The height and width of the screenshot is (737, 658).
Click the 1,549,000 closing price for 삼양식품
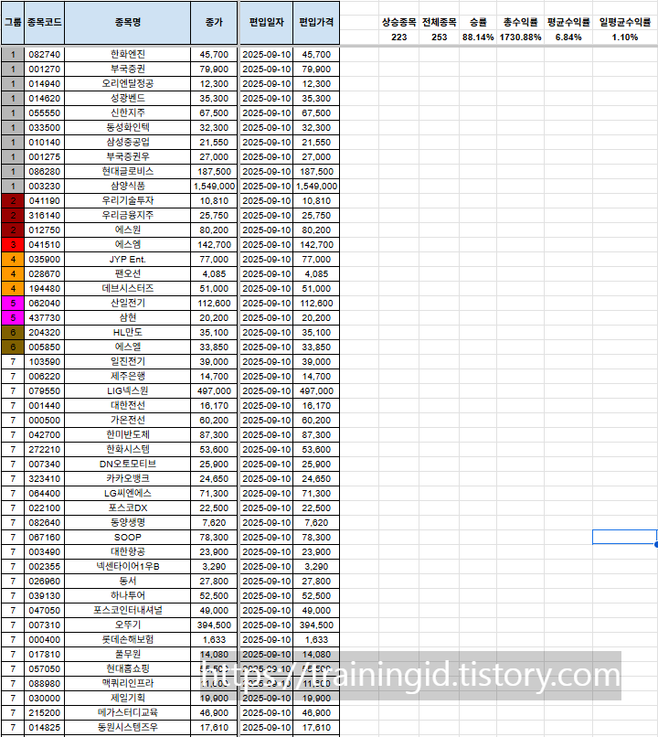[214, 187]
